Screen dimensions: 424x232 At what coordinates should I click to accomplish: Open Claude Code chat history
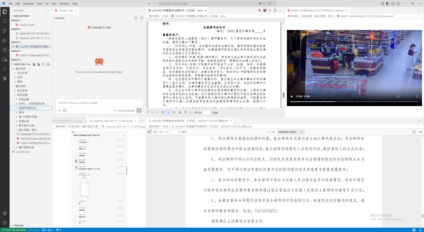(136, 18)
